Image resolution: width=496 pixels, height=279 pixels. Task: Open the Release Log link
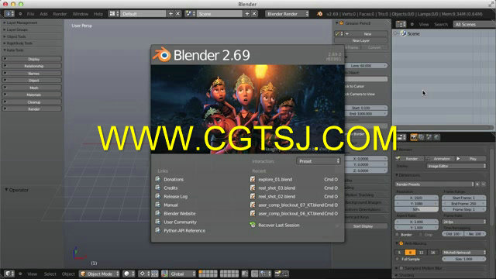click(x=176, y=196)
